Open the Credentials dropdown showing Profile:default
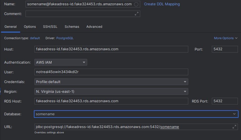The width and height of the screenshot is (241, 140). [x=111, y=82]
